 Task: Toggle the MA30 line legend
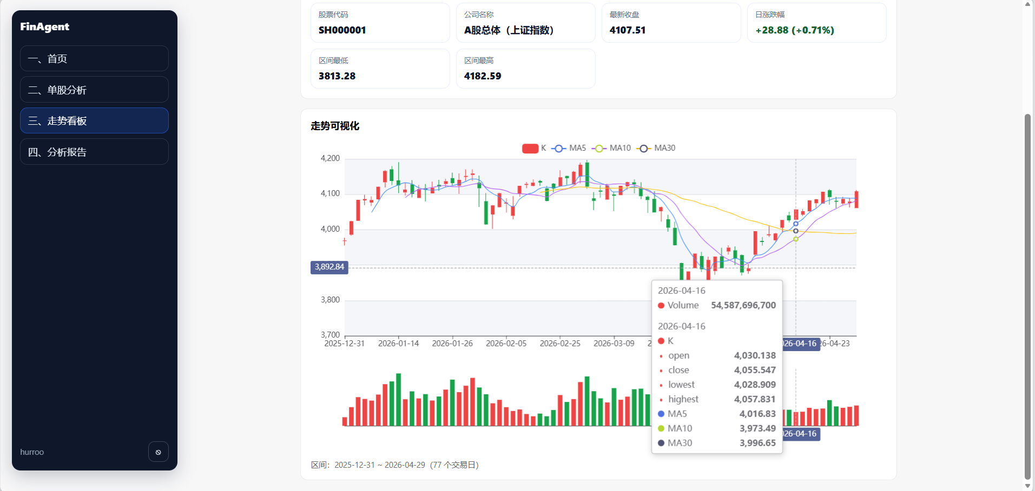(656, 148)
